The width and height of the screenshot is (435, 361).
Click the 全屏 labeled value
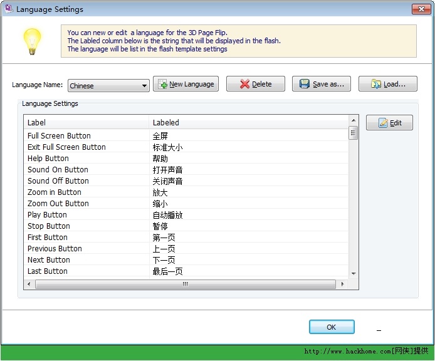pyautogui.click(x=160, y=136)
